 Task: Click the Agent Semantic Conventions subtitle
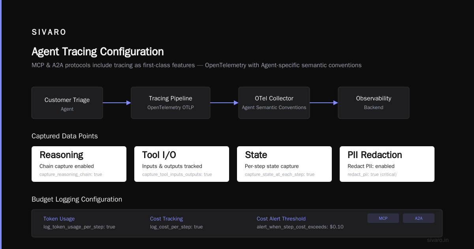[274, 107]
